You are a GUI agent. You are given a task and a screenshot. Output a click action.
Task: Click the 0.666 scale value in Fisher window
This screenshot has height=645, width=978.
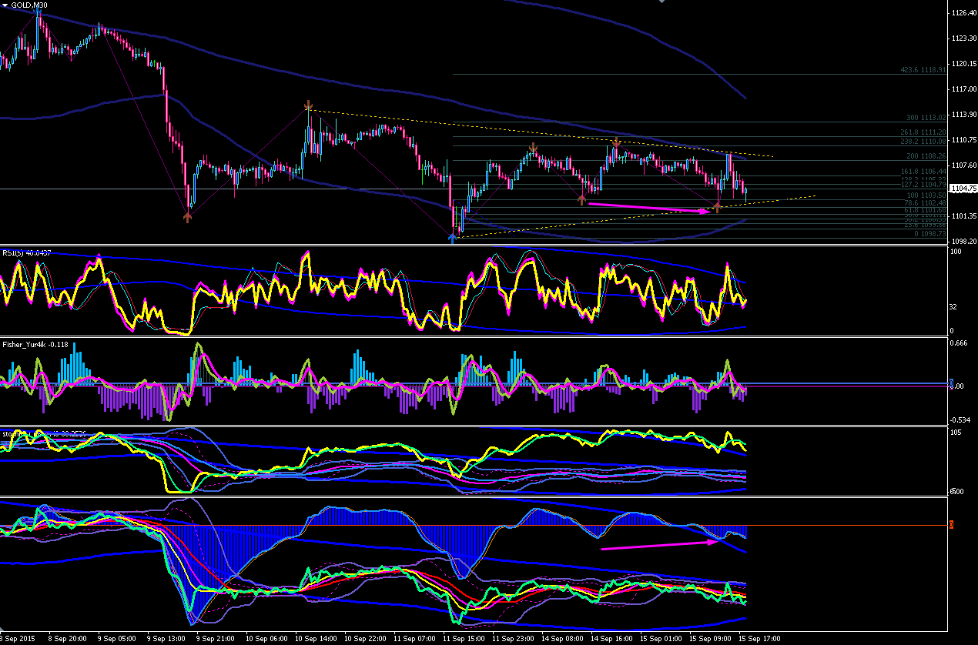click(959, 343)
